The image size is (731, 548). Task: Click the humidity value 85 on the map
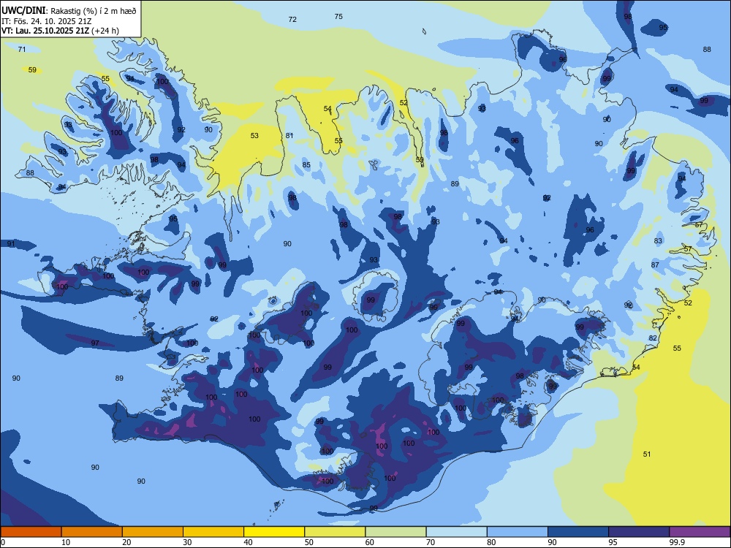click(306, 164)
